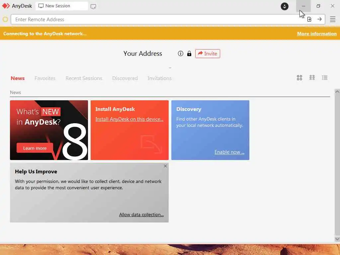
Task: Close the AnyDesk window
Action: pos(332,6)
